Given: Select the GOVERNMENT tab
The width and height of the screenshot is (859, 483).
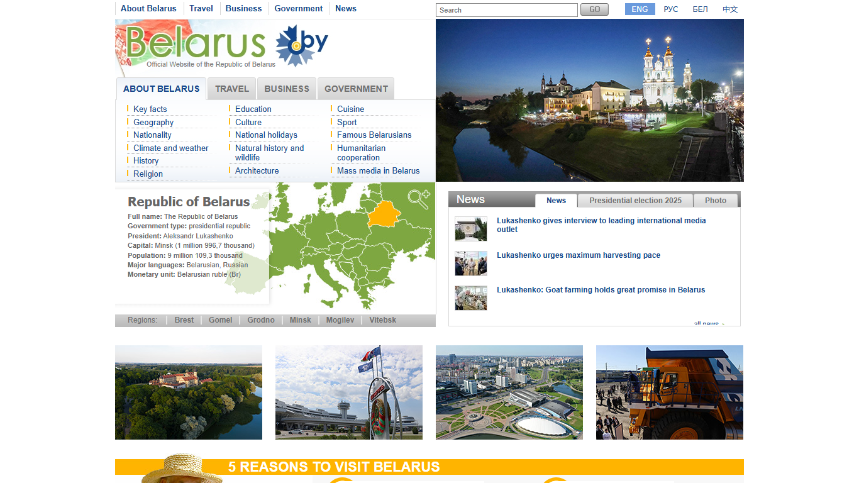Looking at the screenshot, I should (x=356, y=89).
